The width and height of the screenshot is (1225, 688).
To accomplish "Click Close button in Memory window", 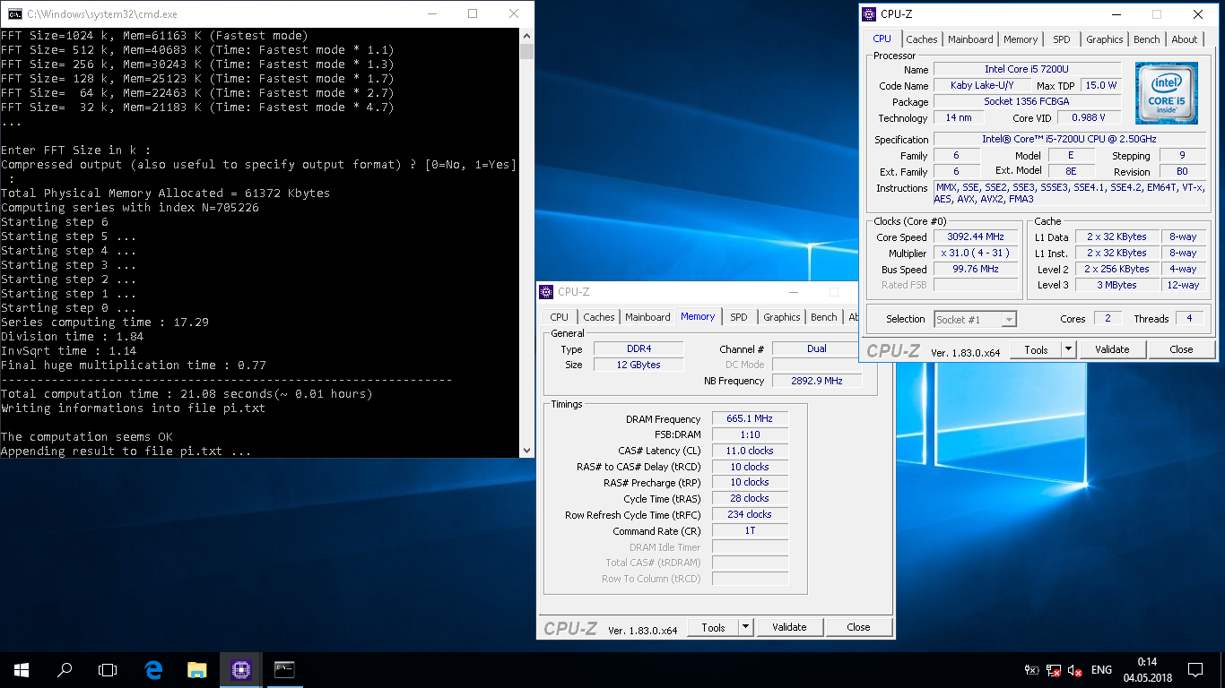I will click(858, 627).
